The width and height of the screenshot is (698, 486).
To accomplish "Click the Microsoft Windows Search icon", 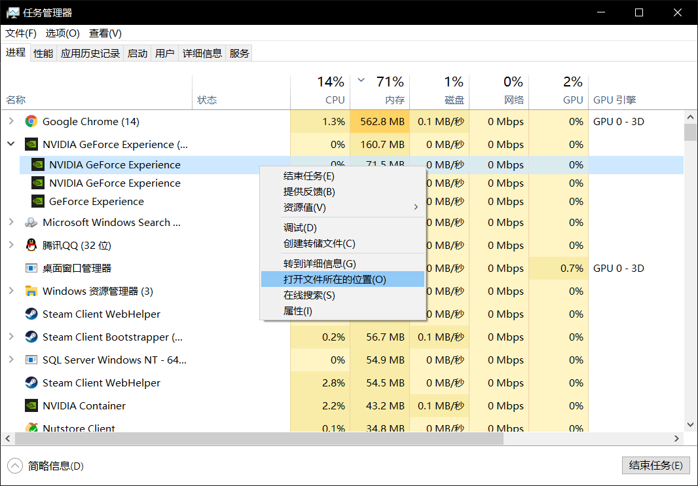I will tap(31, 222).
